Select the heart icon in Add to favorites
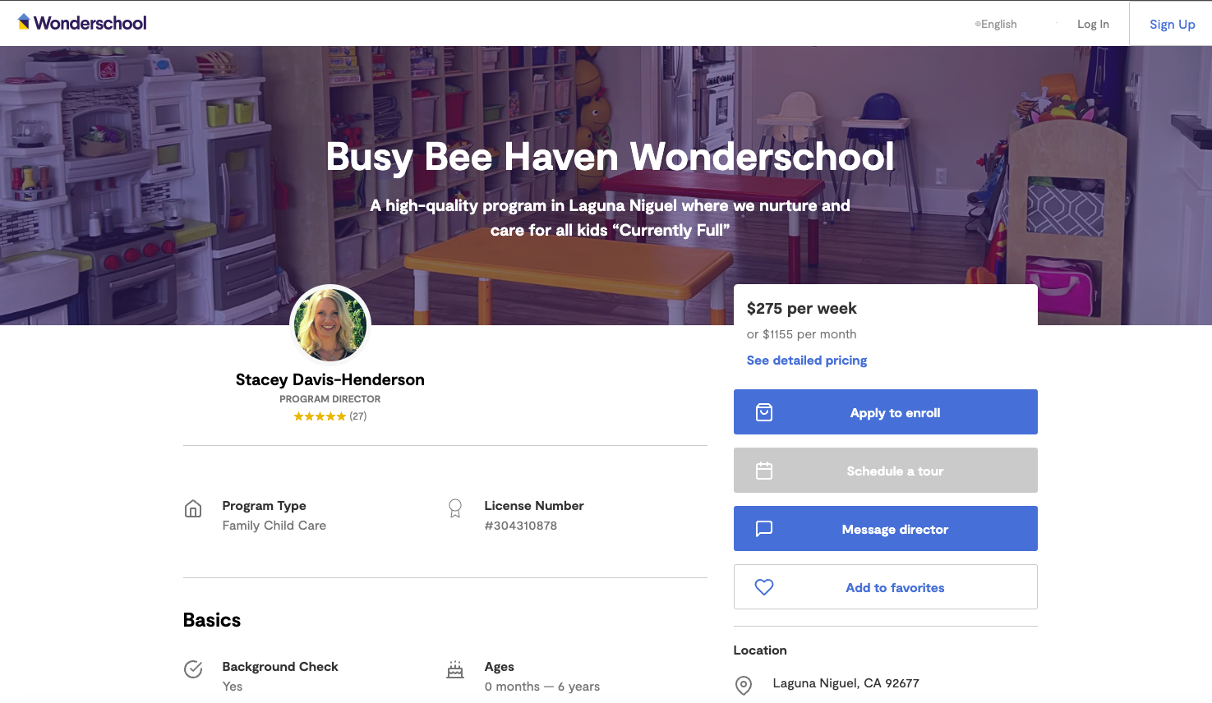Screen dimensions: 1212x703 764,587
